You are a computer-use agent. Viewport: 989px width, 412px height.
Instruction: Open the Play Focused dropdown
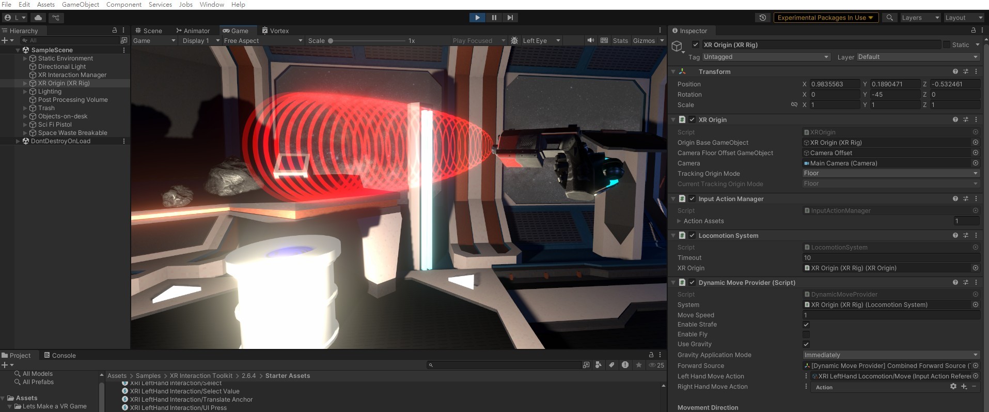click(479, 40)
